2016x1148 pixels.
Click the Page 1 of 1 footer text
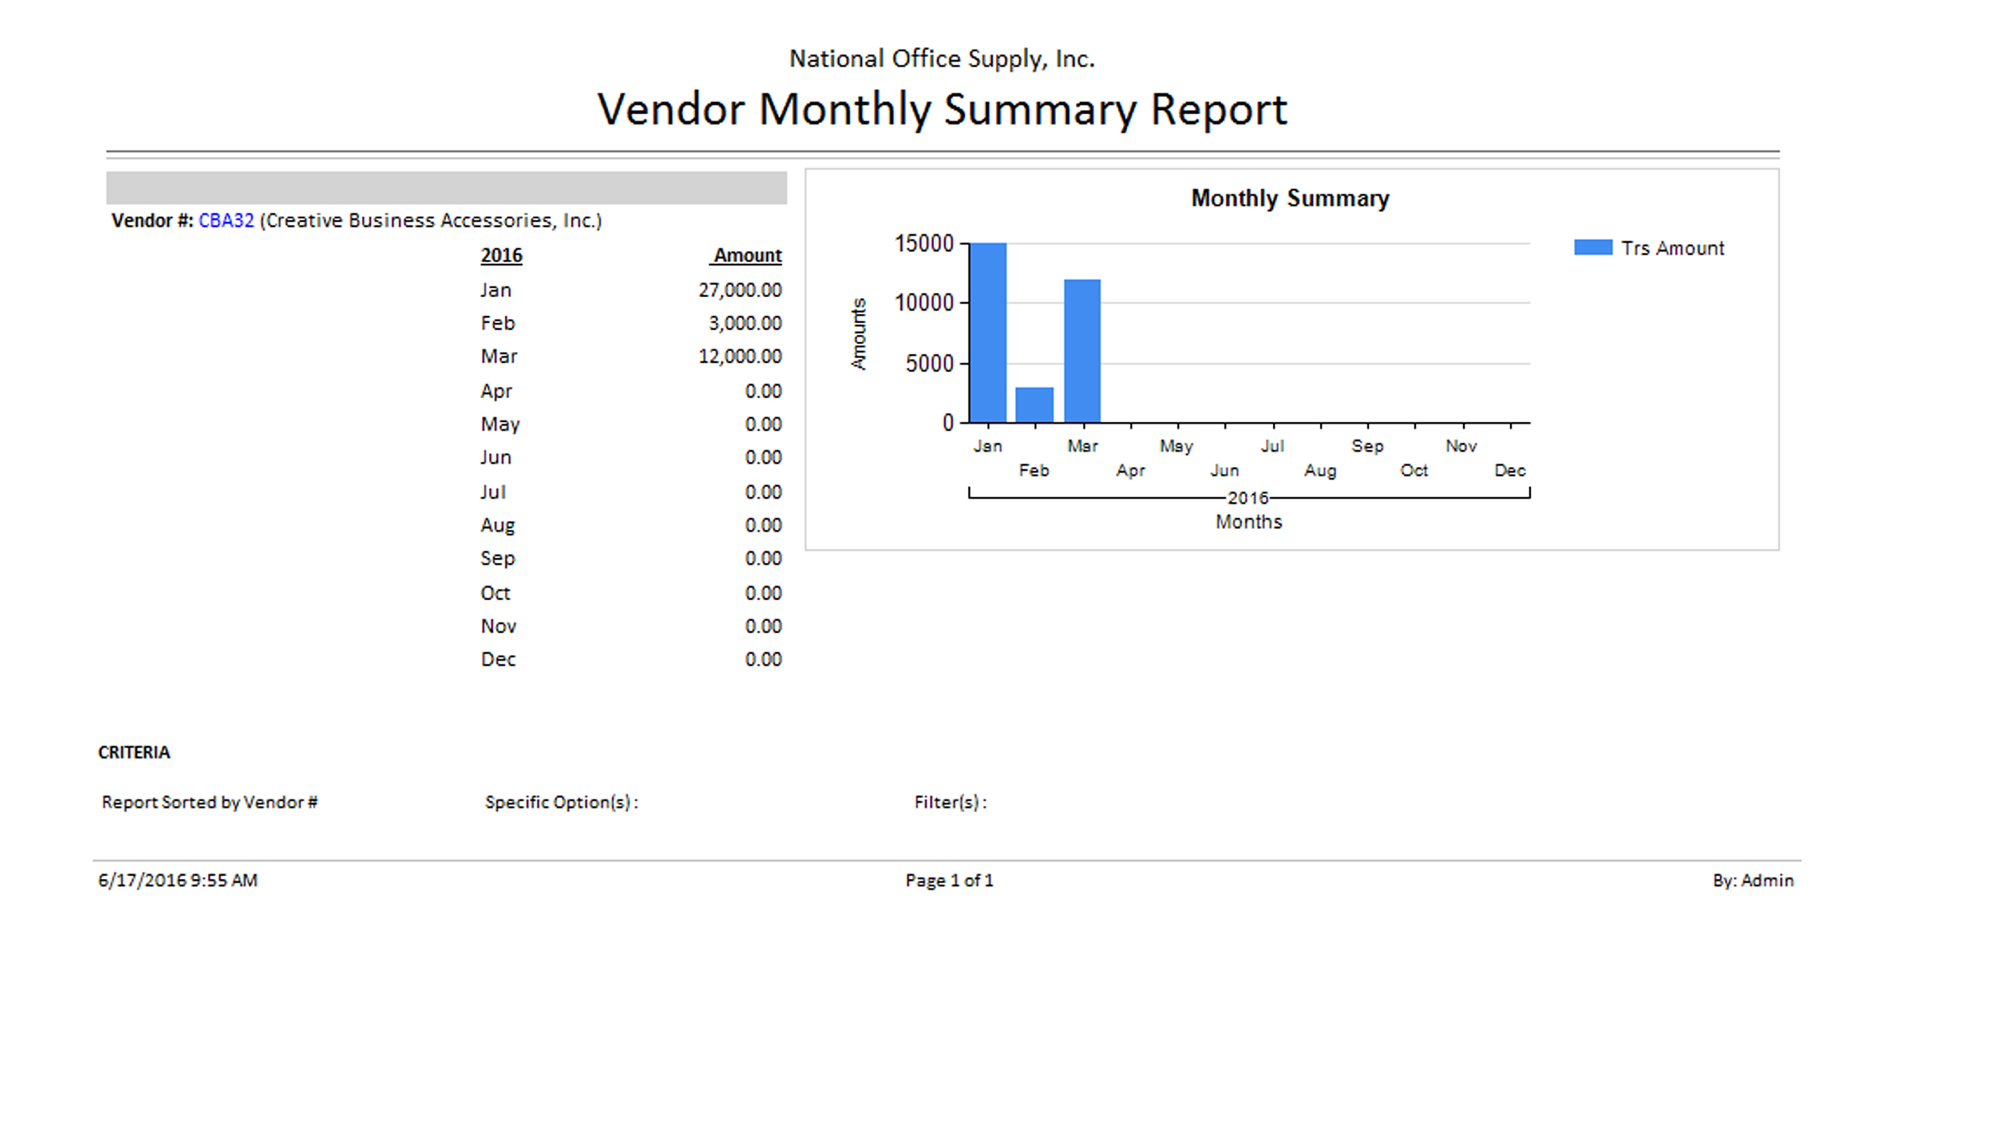(949, 880)
